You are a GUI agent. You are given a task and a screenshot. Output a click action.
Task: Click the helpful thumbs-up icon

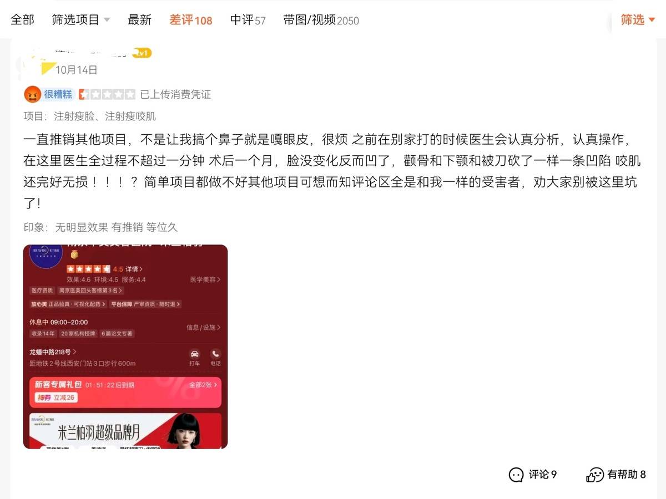pyautogui.click(x=595, y=475)
